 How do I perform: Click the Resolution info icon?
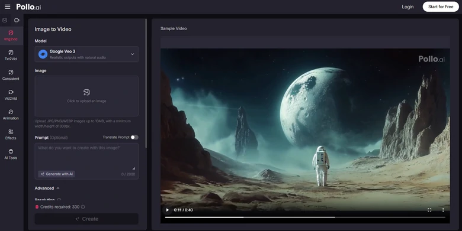(59, 200)
